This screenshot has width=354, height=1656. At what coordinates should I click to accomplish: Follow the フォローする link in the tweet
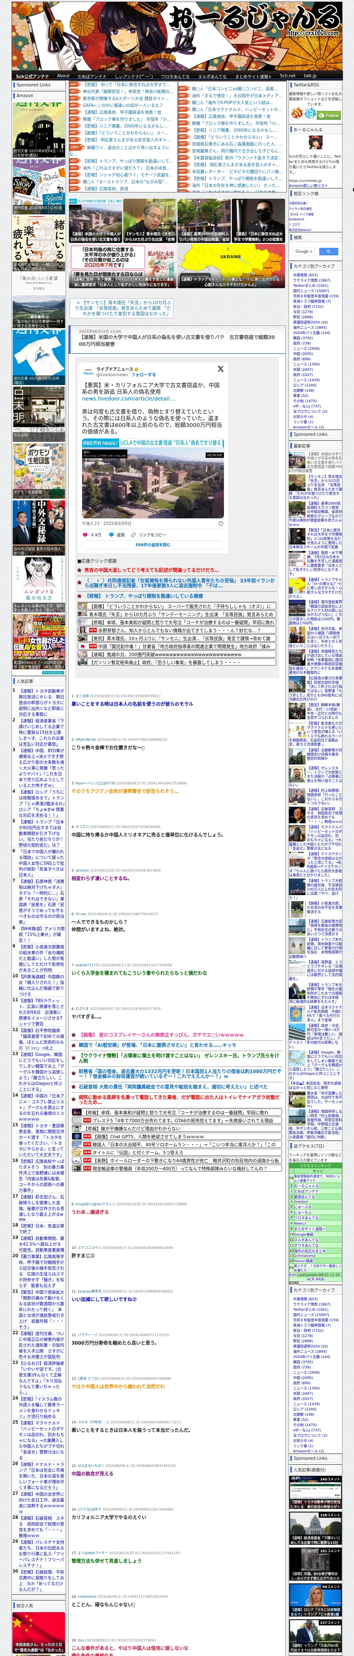143,374
